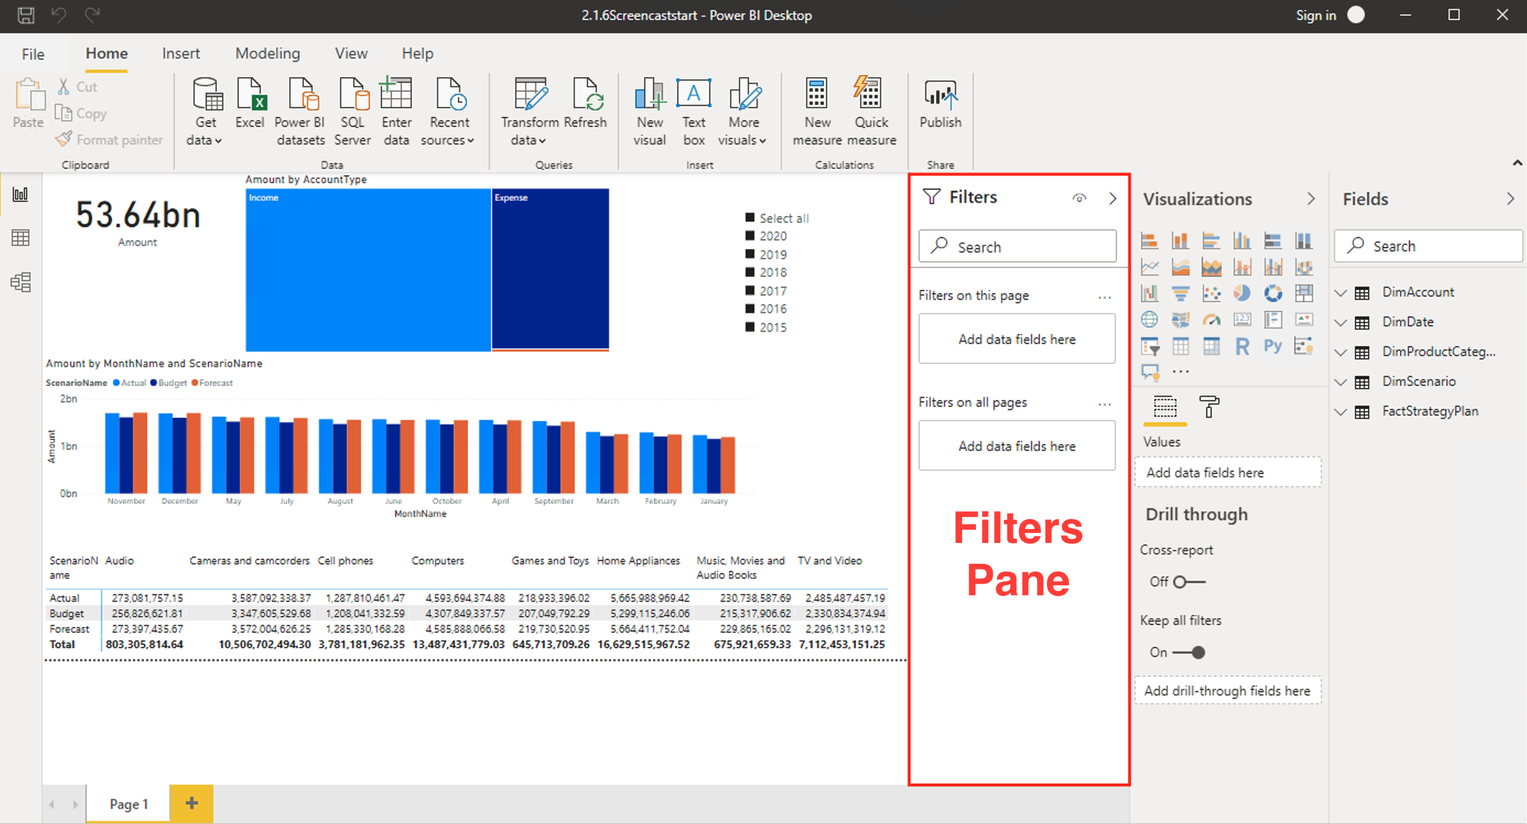This screenshot has width=1527, height=824.
Task: Toggle the Cross-report switch
Action: coord(1189,581)
